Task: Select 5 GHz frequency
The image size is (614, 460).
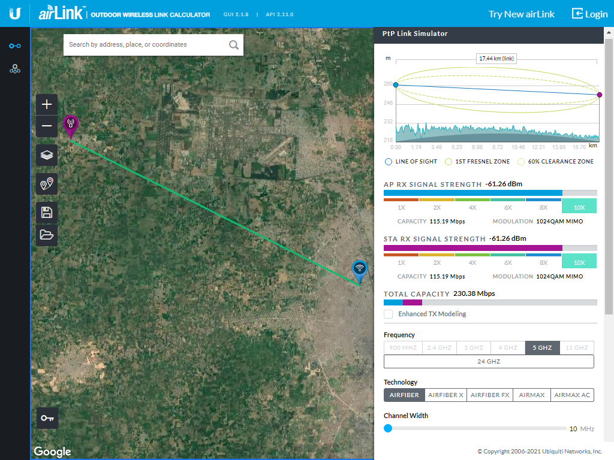Action: 542,348
